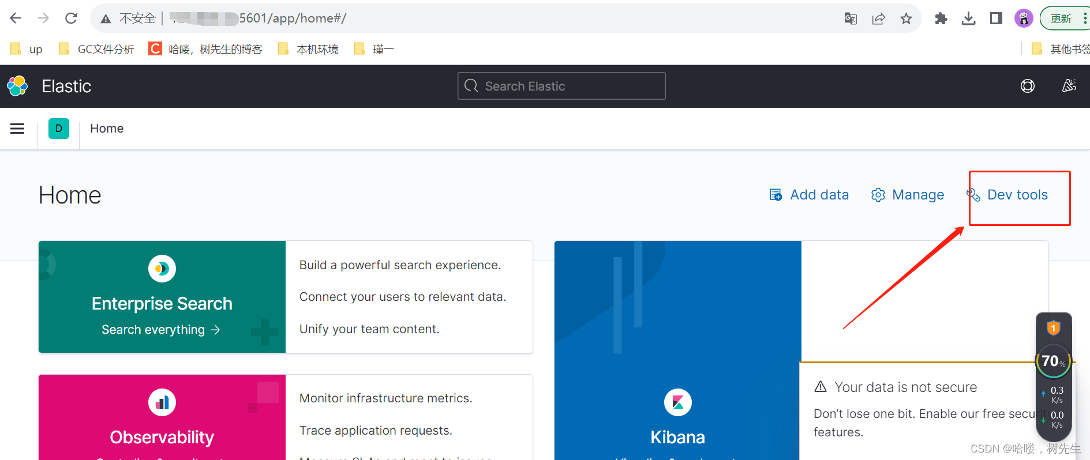Click the 70% gauge on floating widget
Image resolution: width=1090 pixels, height=460 pixels.
1054,361
